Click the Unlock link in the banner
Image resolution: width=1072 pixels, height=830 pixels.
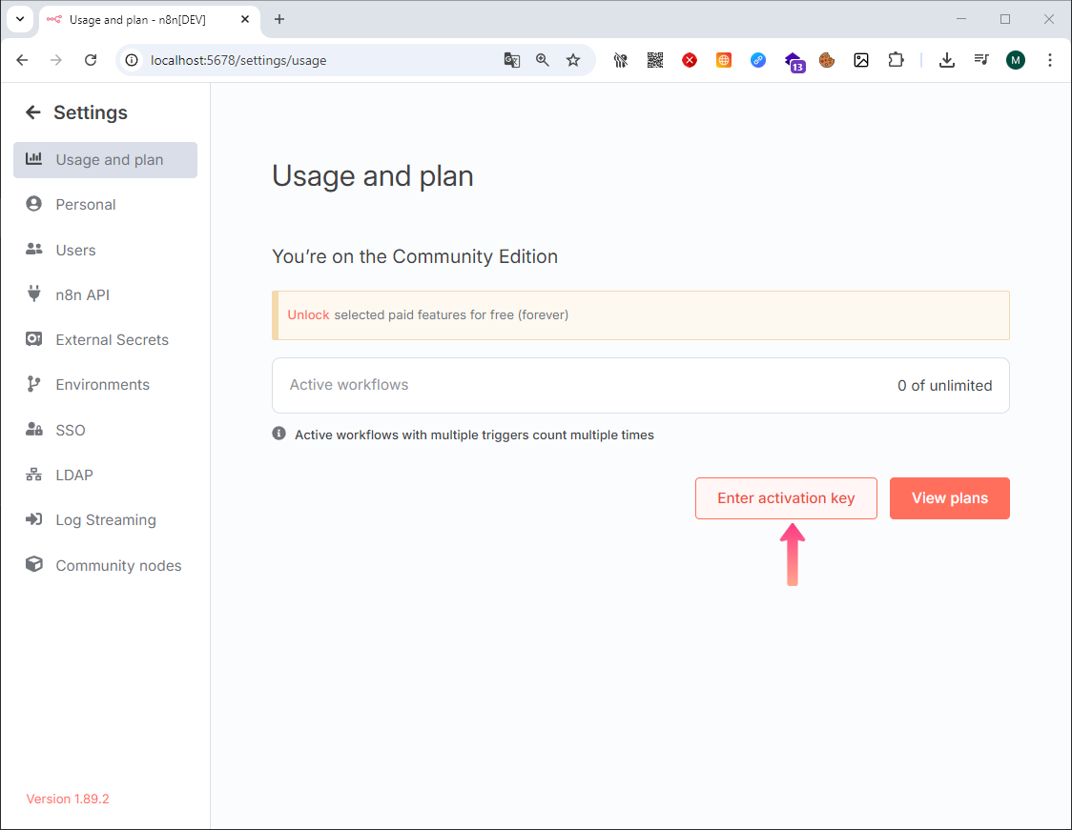(308, 315)
